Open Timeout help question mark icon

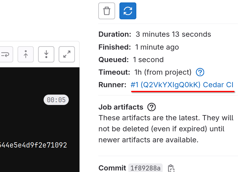point(200,72)
